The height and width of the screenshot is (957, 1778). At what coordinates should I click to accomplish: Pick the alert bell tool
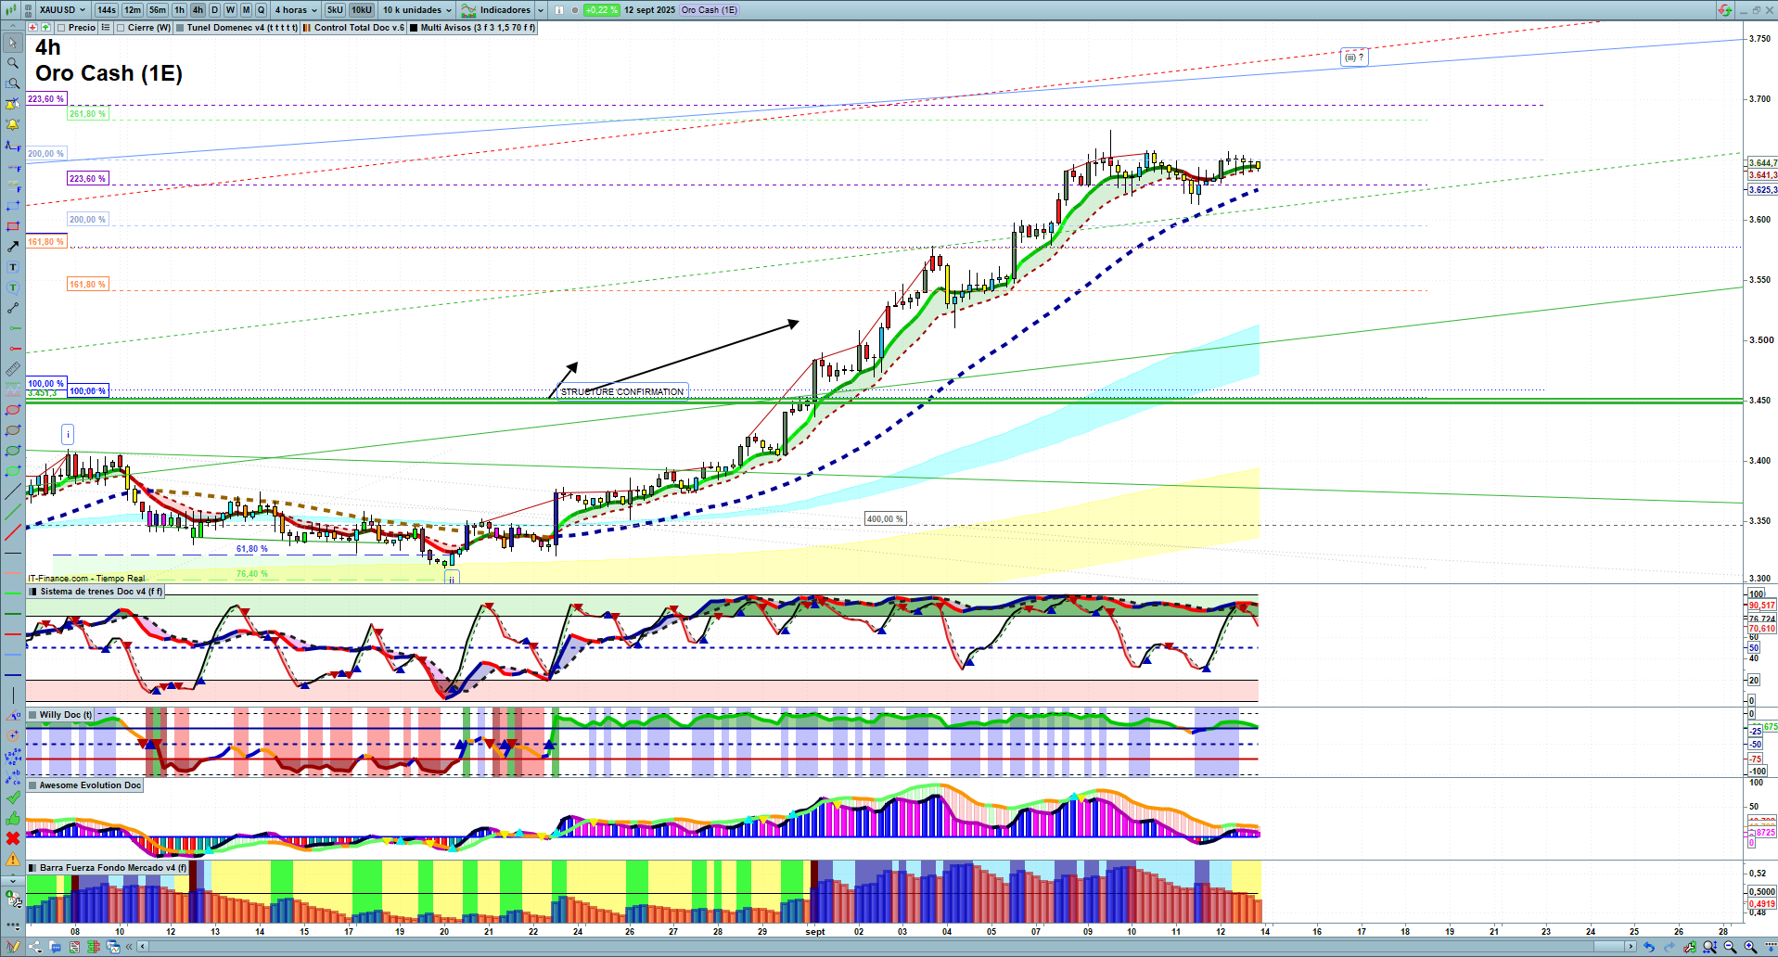click(13, 124)
